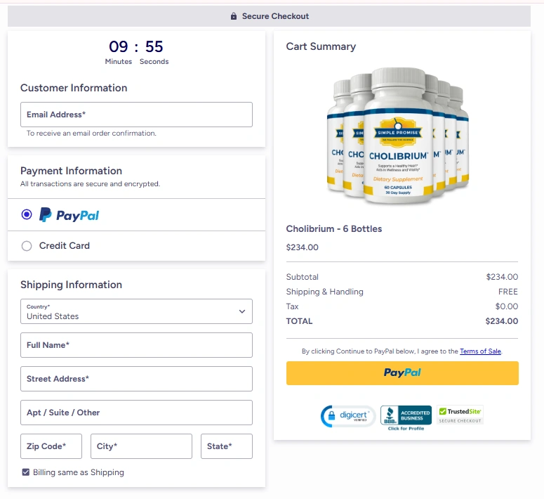The height and width of the screenshot is (499, 544).
Task: Click the yellow PayPal checkout button
Action: [402, 373]
